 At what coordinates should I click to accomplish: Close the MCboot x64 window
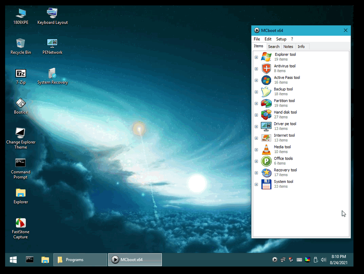(345, 30)
